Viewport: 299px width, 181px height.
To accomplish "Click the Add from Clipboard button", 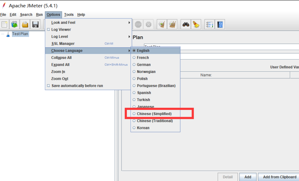I will 279,177.
